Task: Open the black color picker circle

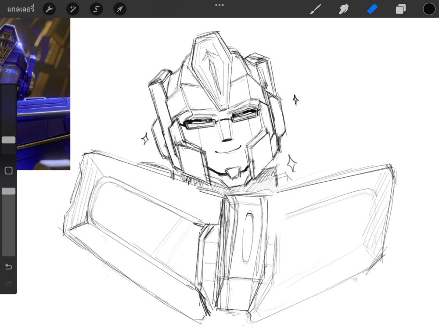Action: 428,9
